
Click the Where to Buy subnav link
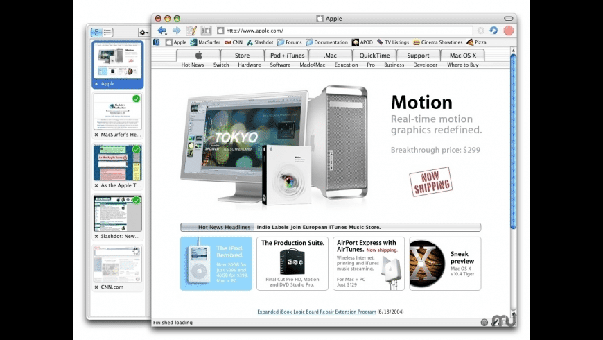(x=462, y=65)
